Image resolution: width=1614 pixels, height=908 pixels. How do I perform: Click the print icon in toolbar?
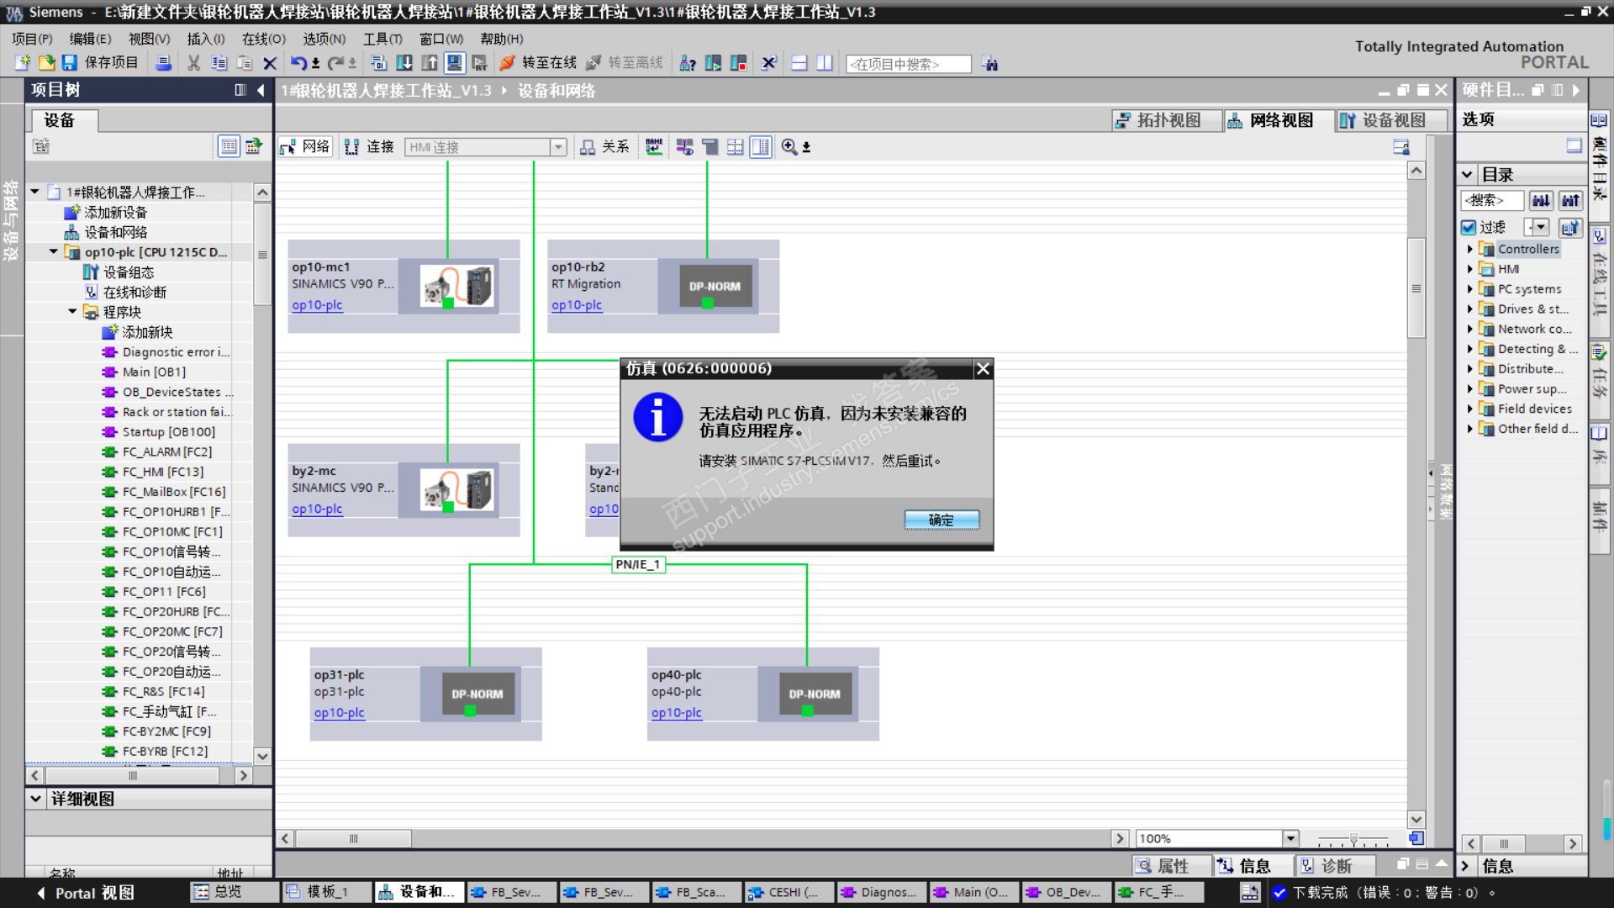click(x=164, y=63)
